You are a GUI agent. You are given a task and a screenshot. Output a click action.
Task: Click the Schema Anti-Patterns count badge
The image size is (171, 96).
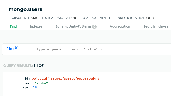coord(94,26)
